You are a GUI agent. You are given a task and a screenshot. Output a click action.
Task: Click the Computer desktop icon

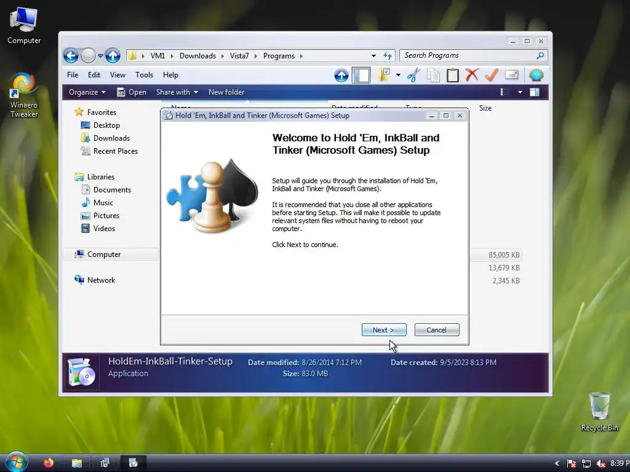click(24, 26)
